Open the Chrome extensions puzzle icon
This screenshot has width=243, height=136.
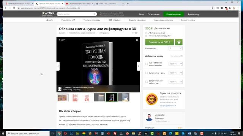[x=230, y=8]
